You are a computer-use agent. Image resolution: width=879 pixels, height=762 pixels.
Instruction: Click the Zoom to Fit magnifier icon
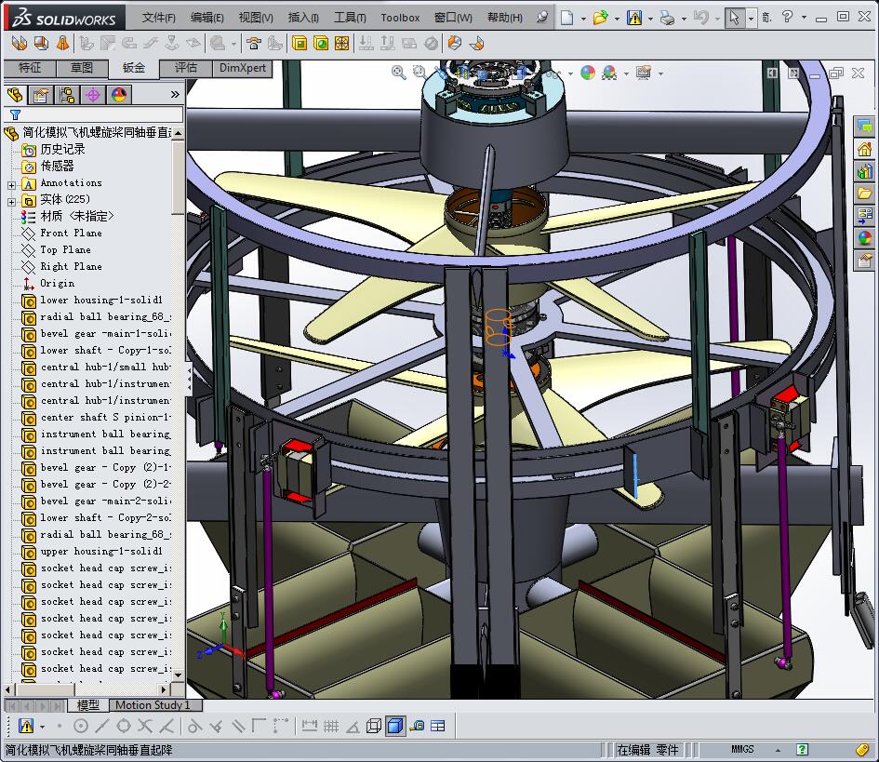click(399, 73)
